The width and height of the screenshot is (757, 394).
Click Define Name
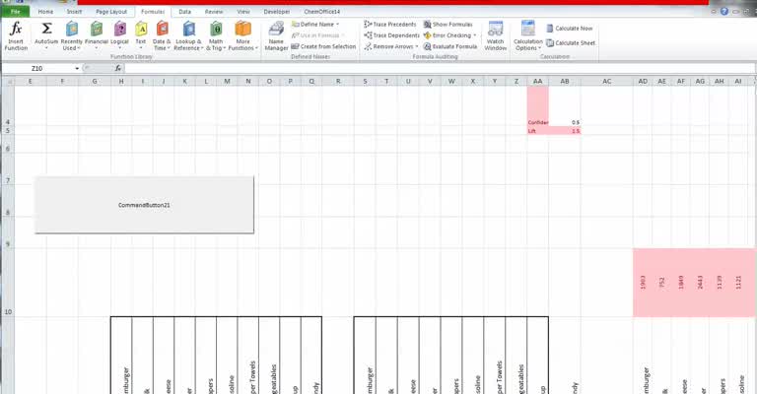click(315, 24)
